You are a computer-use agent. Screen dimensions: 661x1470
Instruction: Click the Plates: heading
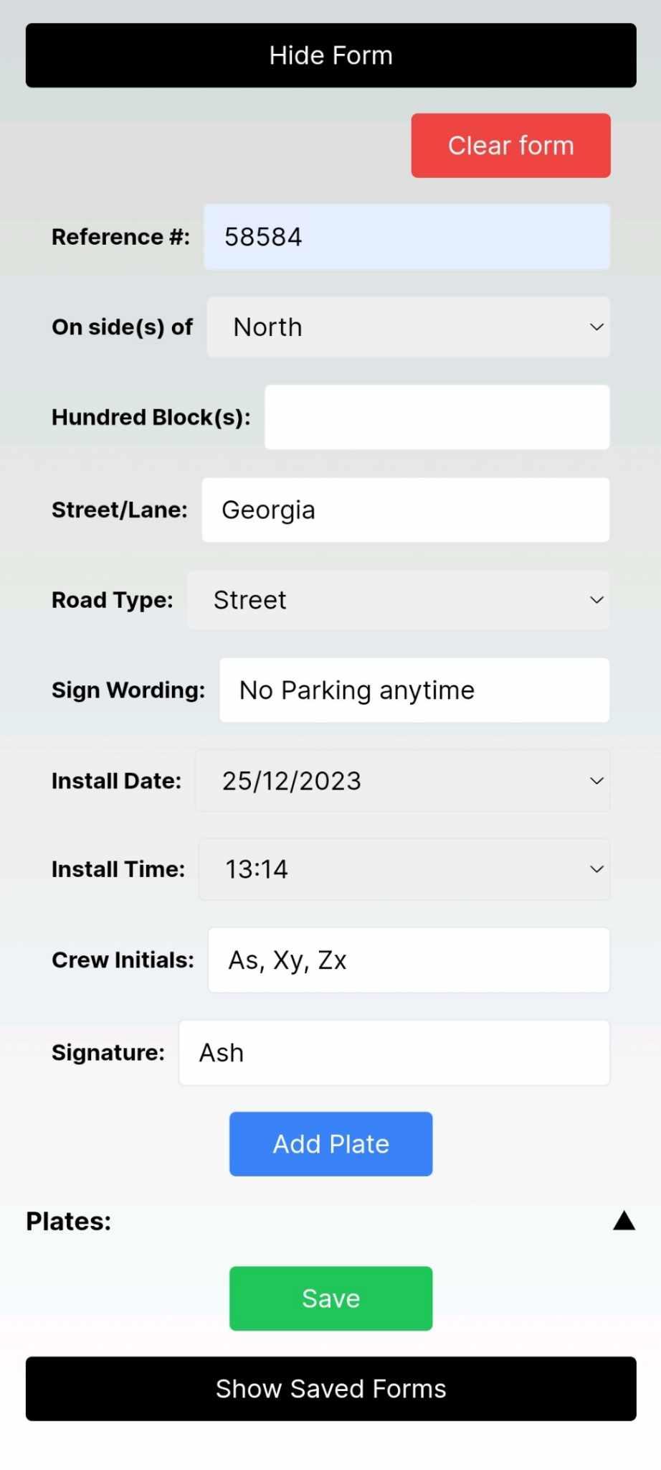point(69,1221)
